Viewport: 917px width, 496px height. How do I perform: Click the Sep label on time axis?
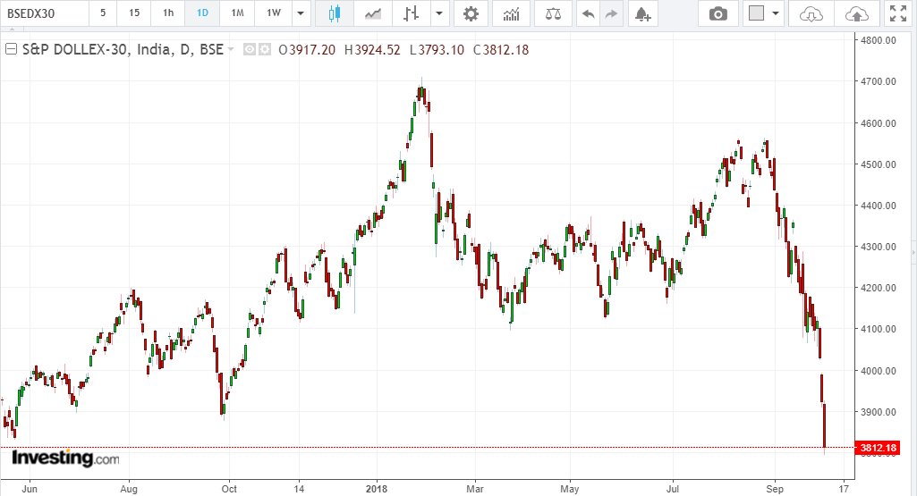click(x=775, y=489)
